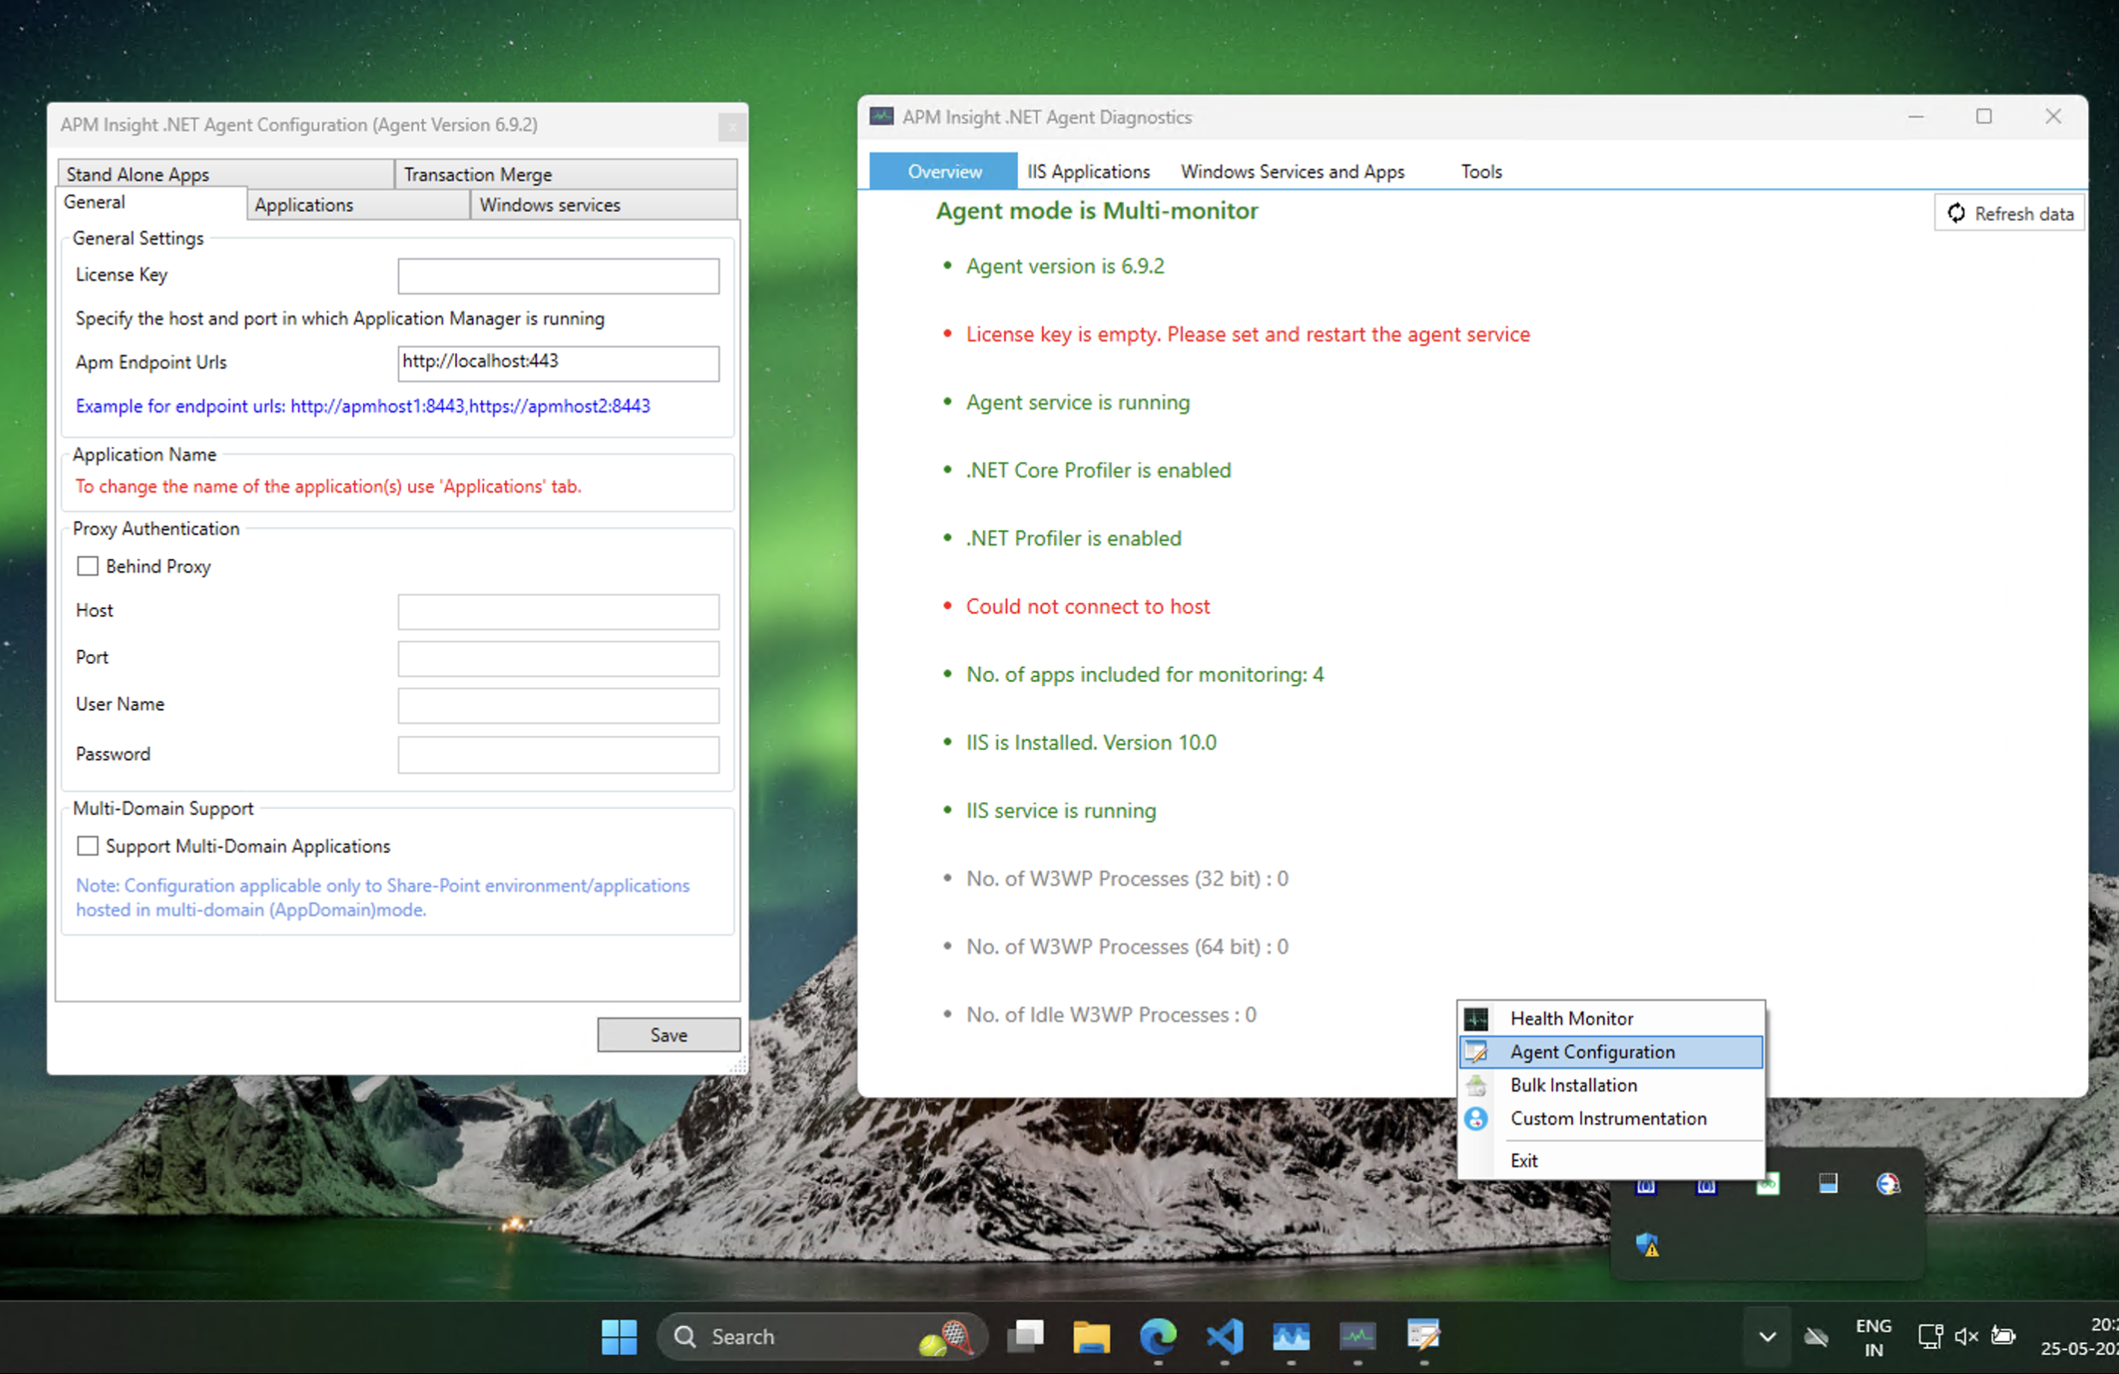Click the round Edge-style tray icon with red arc
The height and width of the screenshot is (1374, 2119).
(x=1887, y=1183)
